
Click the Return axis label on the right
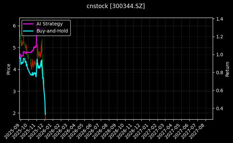[x=228, y=69]
